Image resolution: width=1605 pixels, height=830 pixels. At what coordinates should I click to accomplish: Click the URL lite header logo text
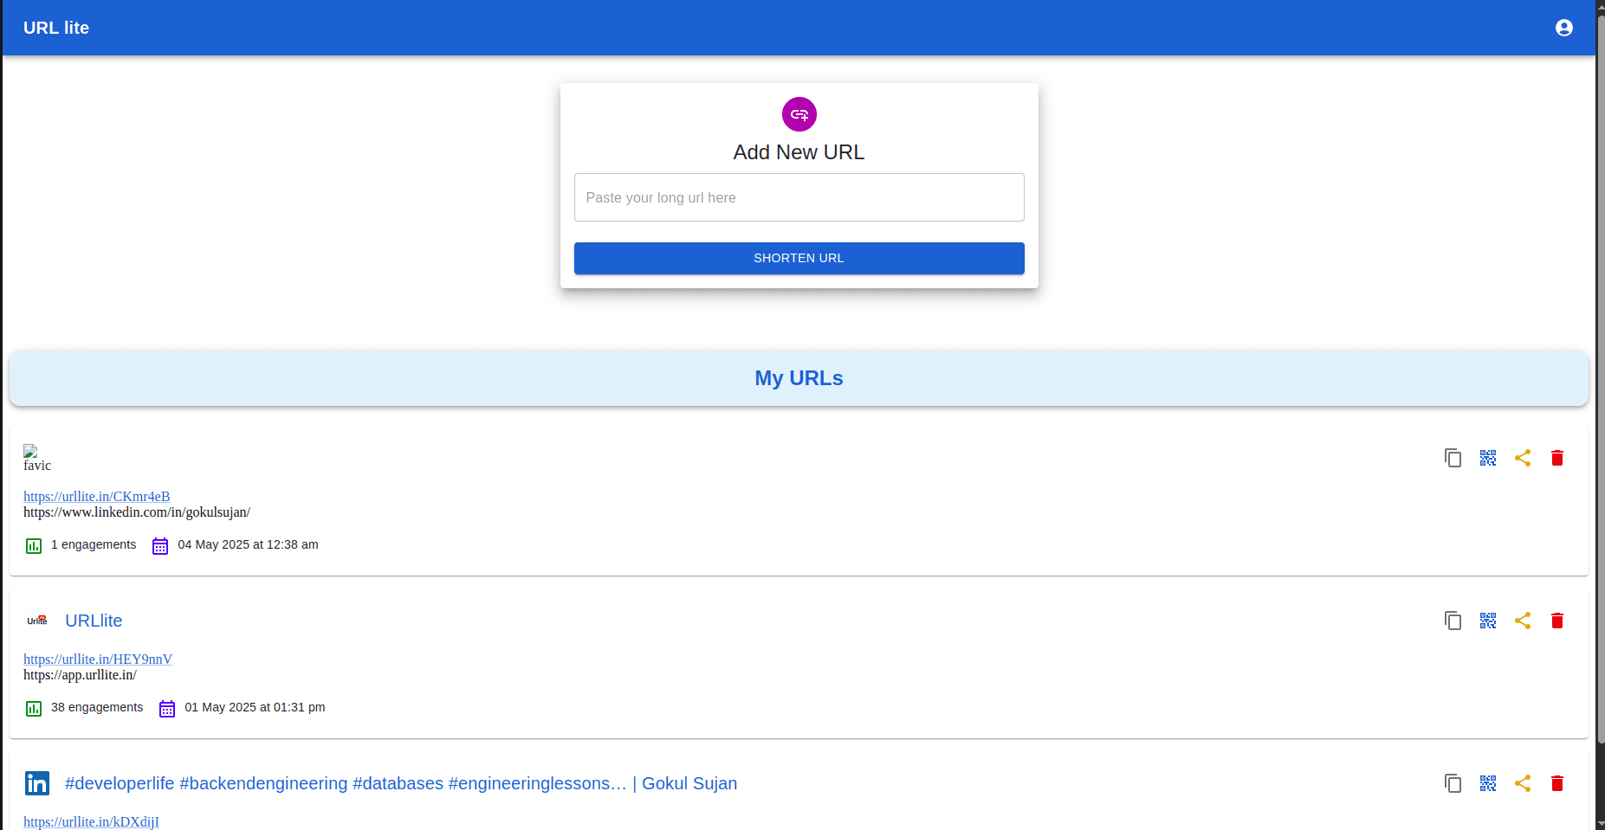(x=56, y=28)
